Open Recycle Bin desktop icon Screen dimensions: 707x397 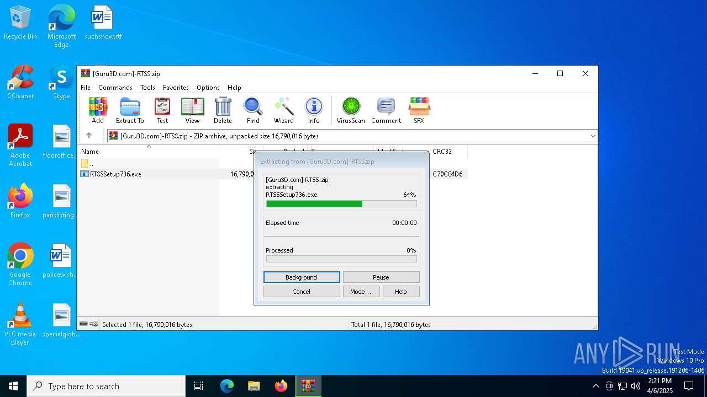pos(20,23)
